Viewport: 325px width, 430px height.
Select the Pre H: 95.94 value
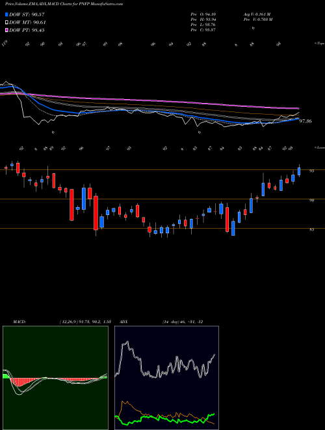pos(203,20)
